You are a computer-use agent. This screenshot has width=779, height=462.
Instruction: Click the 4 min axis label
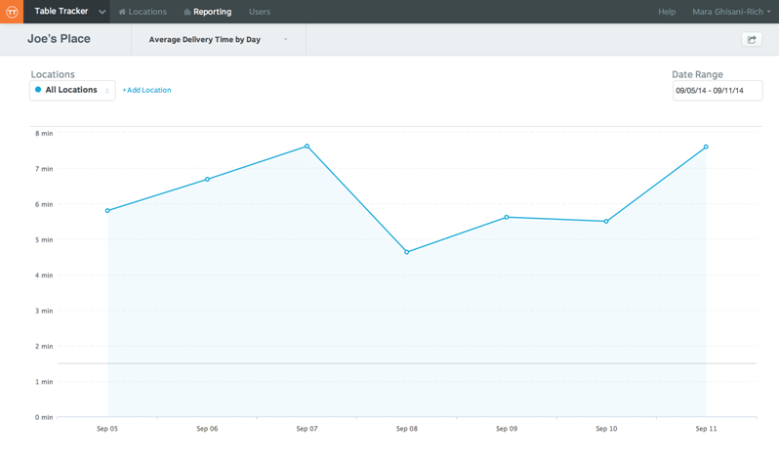click(44, 275)
